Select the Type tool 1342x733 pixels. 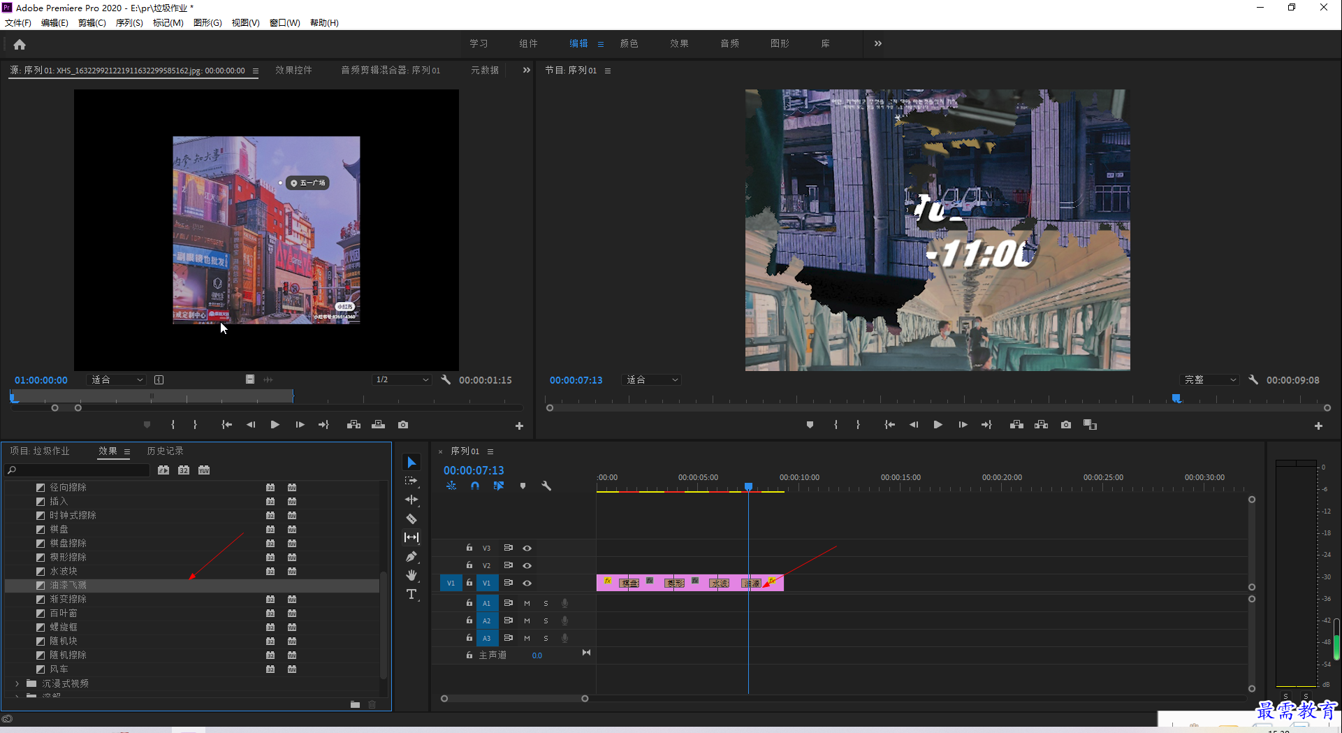point(411,594)
